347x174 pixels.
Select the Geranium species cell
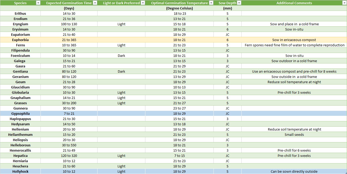click(20, 77)
